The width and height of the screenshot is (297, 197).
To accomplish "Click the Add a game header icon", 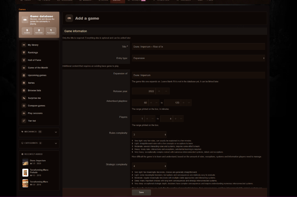I will point(69,18).
